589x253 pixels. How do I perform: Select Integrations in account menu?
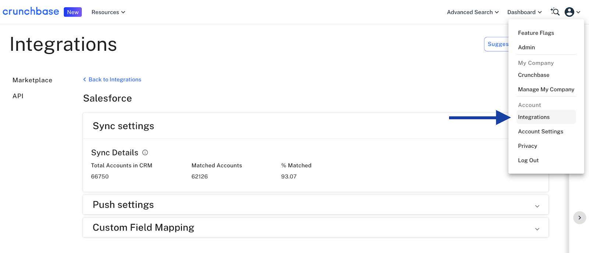point(546,117)
